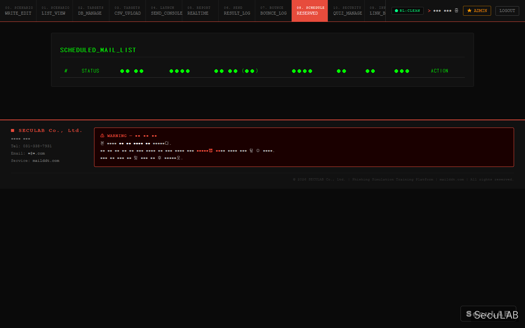Open the WRITE_EDIT scenario tab
The image size is (525, 328).
click(x=18, y=11)
